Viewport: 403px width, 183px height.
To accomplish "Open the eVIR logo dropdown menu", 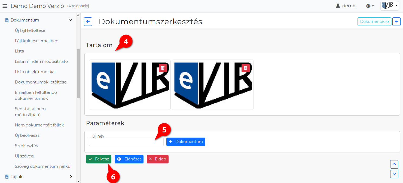I will coord(390,6).
